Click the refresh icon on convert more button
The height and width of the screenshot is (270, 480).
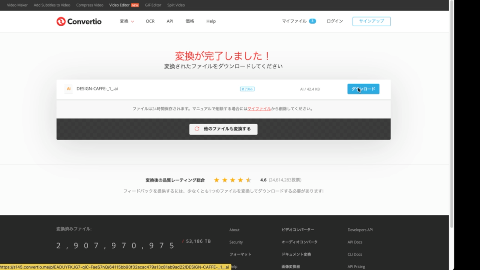click(197, 129)
